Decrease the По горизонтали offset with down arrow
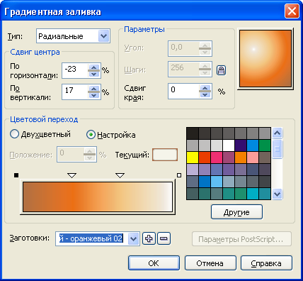 pos(94,74)
